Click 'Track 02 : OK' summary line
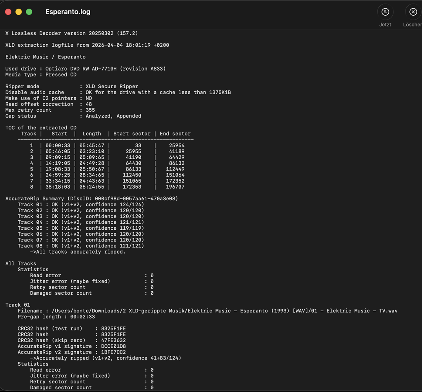The height and width of the screenshot is (392, 422). [x=81, y=211]
